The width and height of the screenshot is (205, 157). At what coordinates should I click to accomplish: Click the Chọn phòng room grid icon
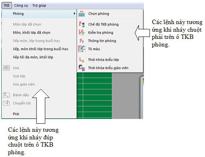[x=82, y=14]
